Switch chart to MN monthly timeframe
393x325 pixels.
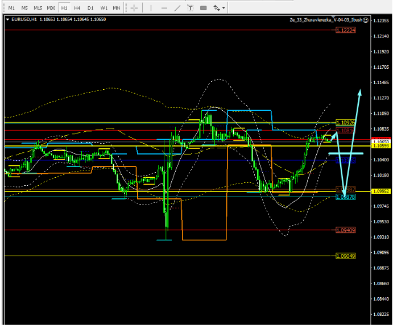pyautogui.click(x=117, y=8)
